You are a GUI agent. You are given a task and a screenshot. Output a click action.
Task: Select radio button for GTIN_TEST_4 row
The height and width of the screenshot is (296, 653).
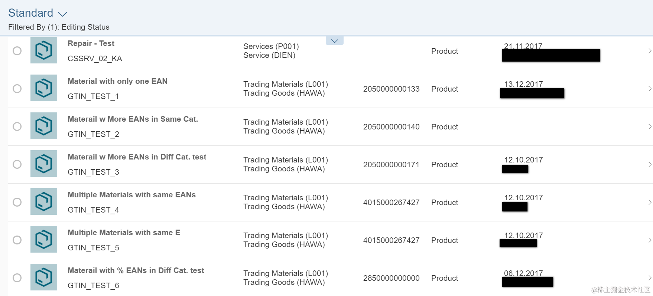pos(17,202)
